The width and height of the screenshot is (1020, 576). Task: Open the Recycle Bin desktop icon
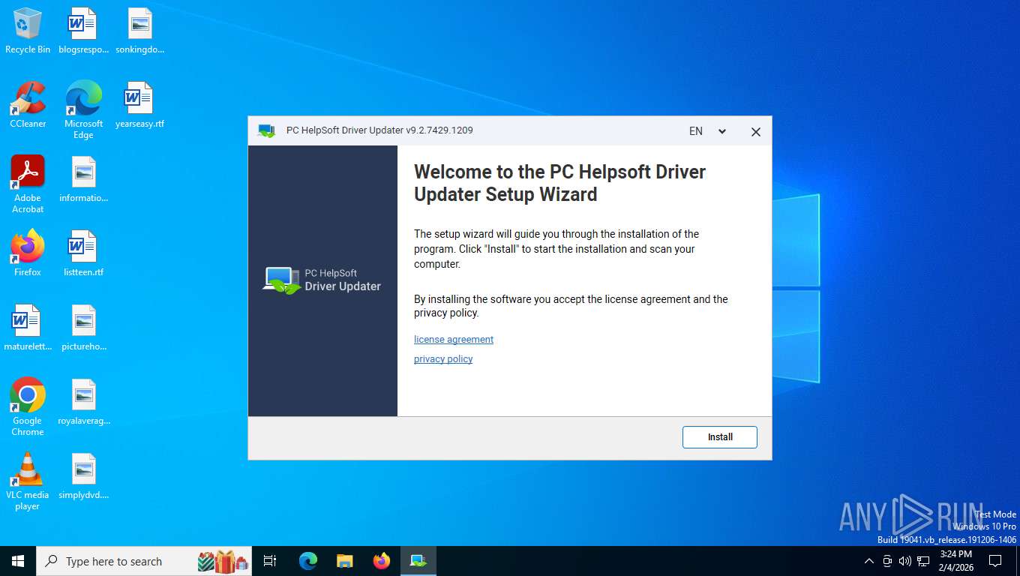coord(28,31)
